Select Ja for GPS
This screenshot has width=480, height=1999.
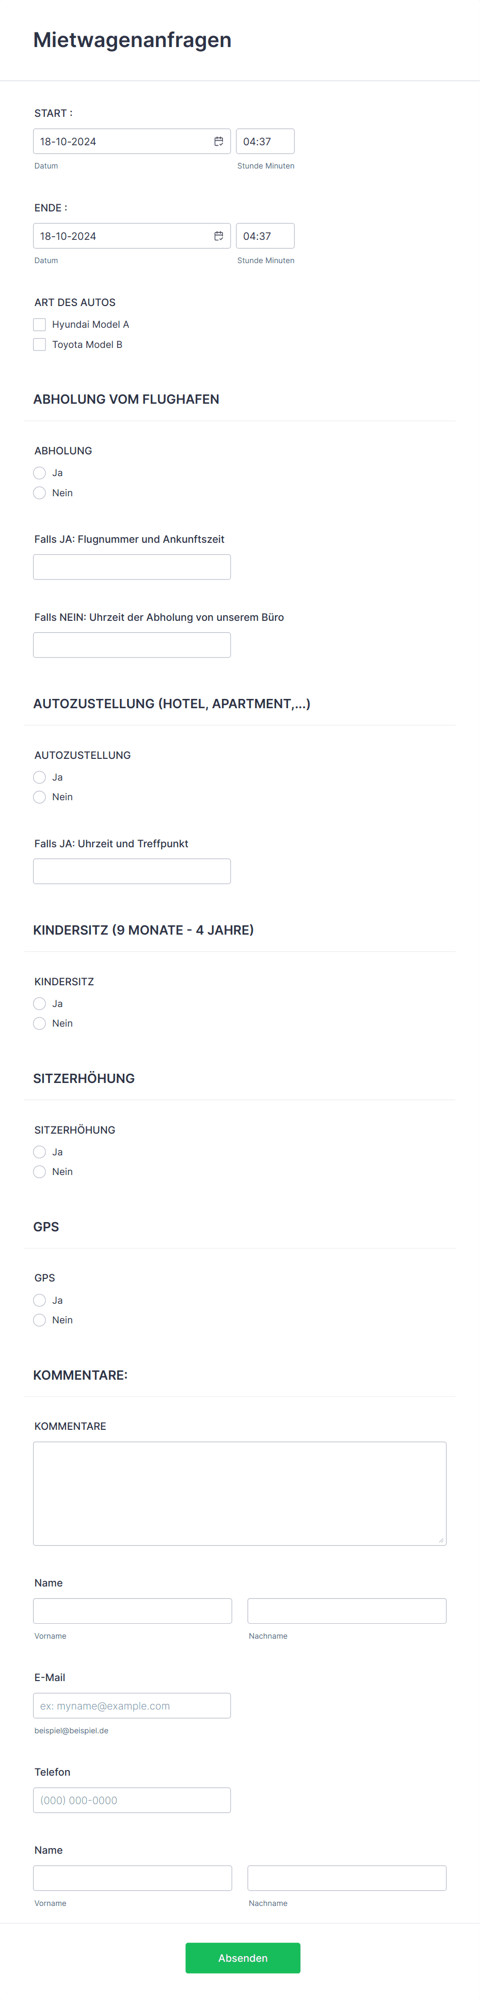coord(39,1300)
